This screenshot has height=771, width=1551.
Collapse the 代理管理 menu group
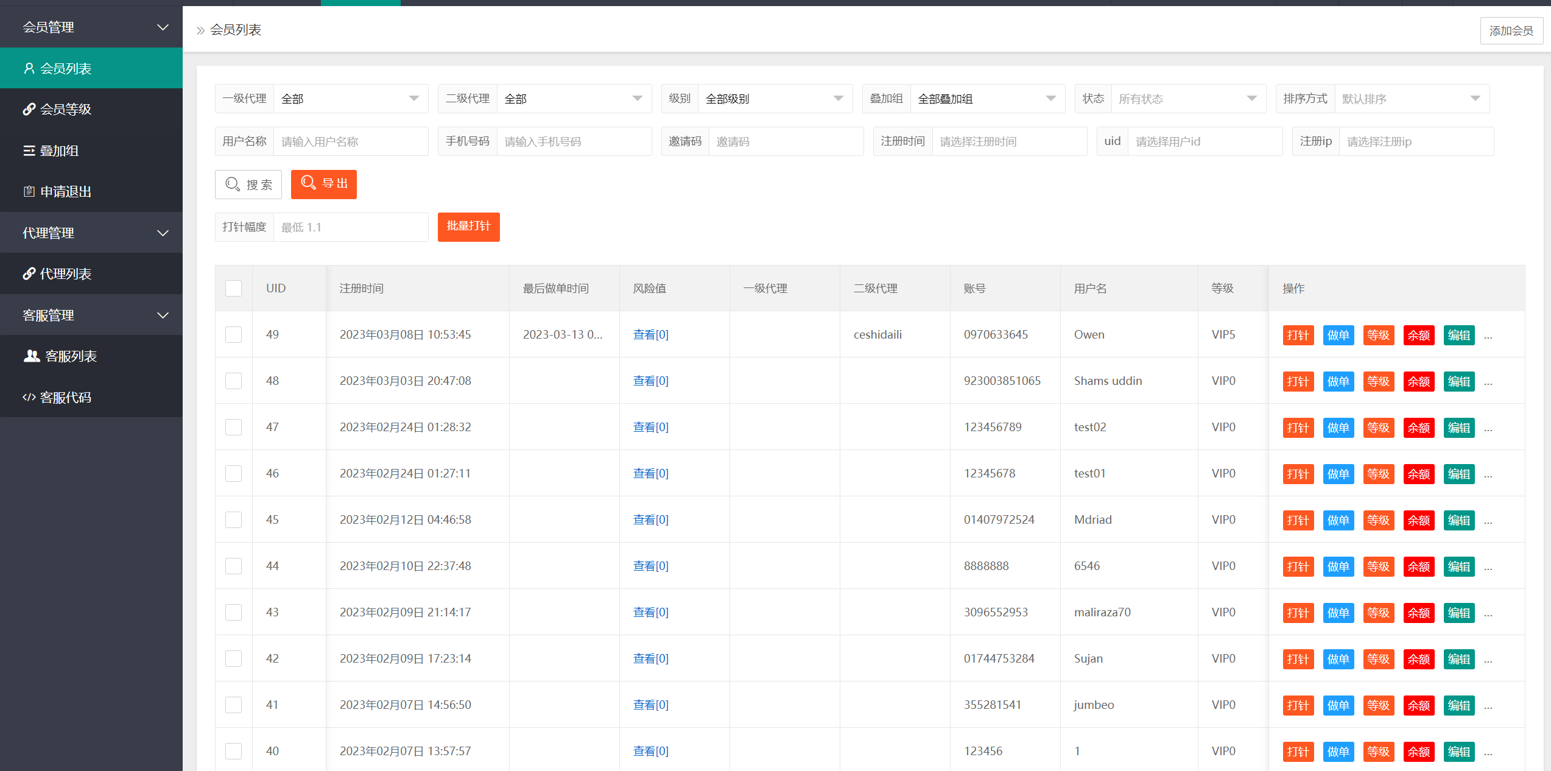(91, 233)
